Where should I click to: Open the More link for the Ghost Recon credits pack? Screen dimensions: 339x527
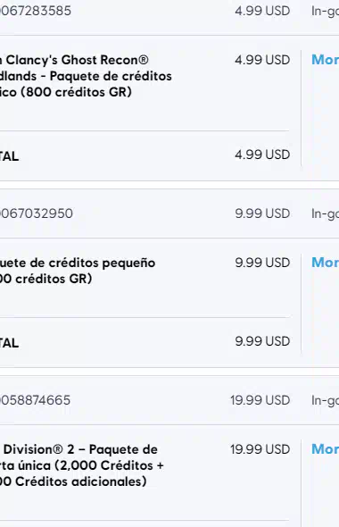325,60
